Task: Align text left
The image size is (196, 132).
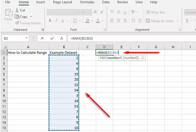Action: coord(112,21)
